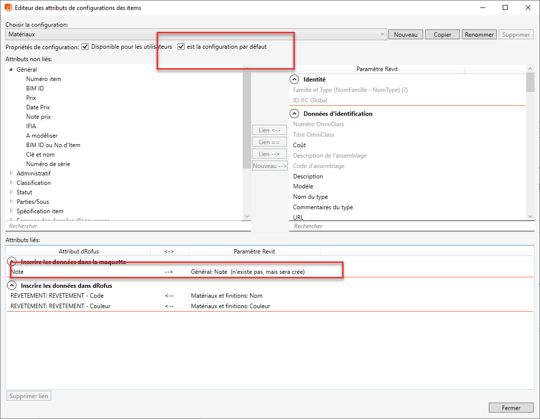This screenshot has height=419, width=540.
Task: Collapse the Identité section chevron icon
Action: 294,80
